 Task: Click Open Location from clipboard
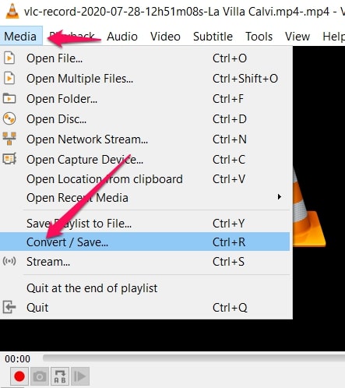click(x=145, y=179)
